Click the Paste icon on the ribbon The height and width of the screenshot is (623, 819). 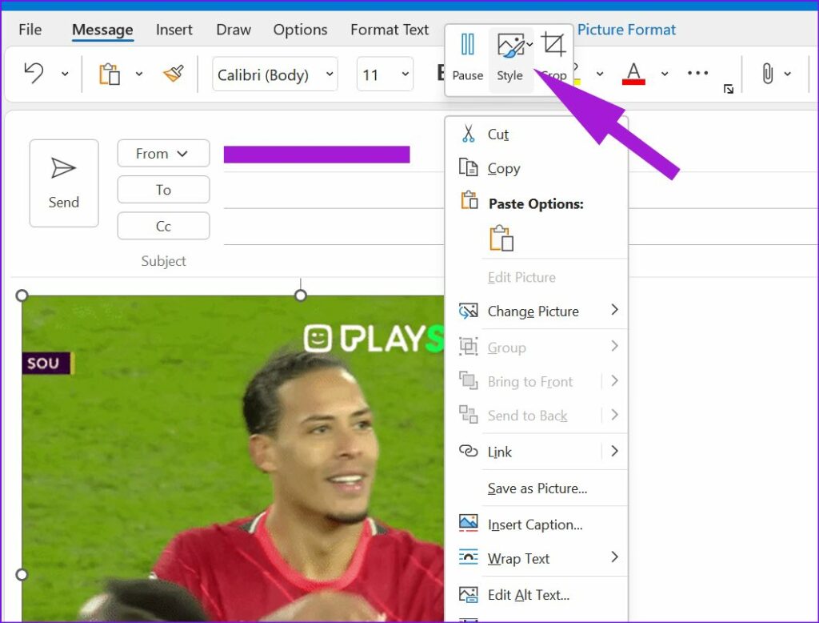pos(111,73)
